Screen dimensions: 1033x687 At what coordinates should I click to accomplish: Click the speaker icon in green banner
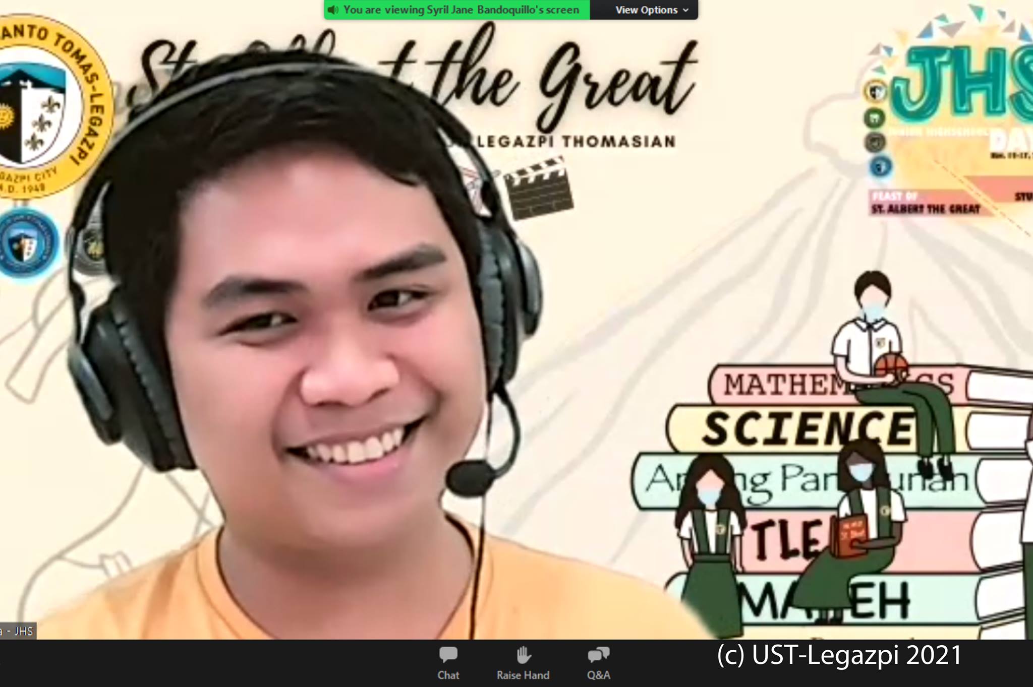click(x=333, y=10)
